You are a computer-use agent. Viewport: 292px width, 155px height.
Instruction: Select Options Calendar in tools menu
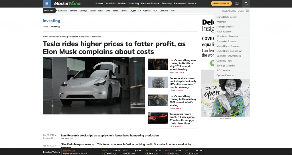(225, 75)
